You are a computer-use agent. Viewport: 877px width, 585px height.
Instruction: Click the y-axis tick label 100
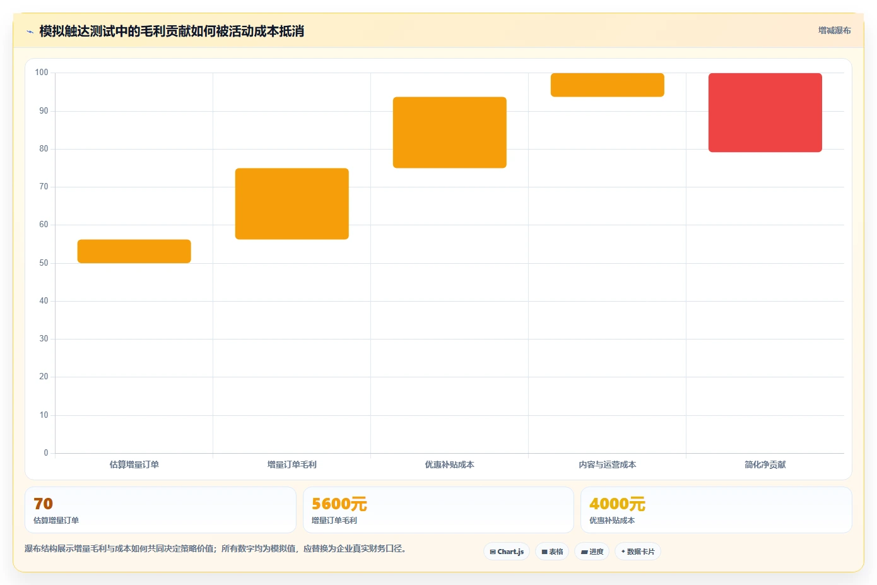[x=42, y=73]
